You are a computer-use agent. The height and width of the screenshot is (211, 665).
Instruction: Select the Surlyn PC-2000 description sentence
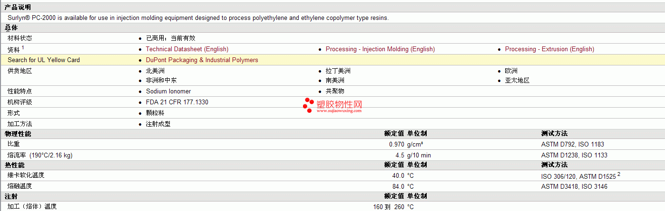(198, 18)
